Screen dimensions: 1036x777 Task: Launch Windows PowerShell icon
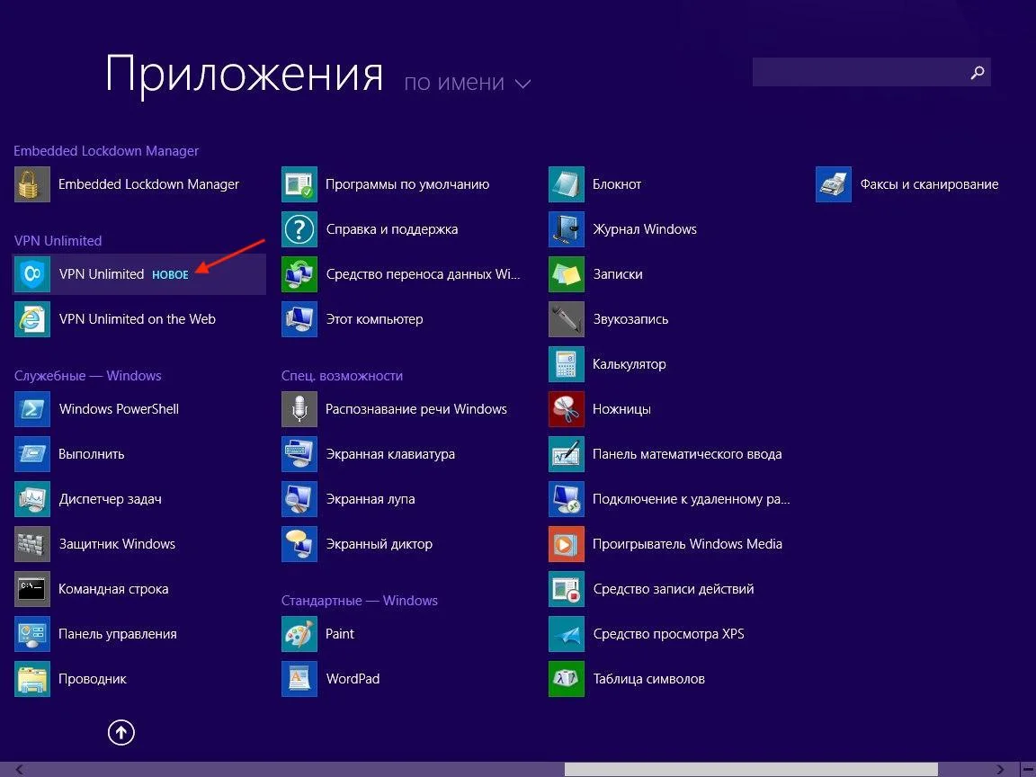click(32, 409)
